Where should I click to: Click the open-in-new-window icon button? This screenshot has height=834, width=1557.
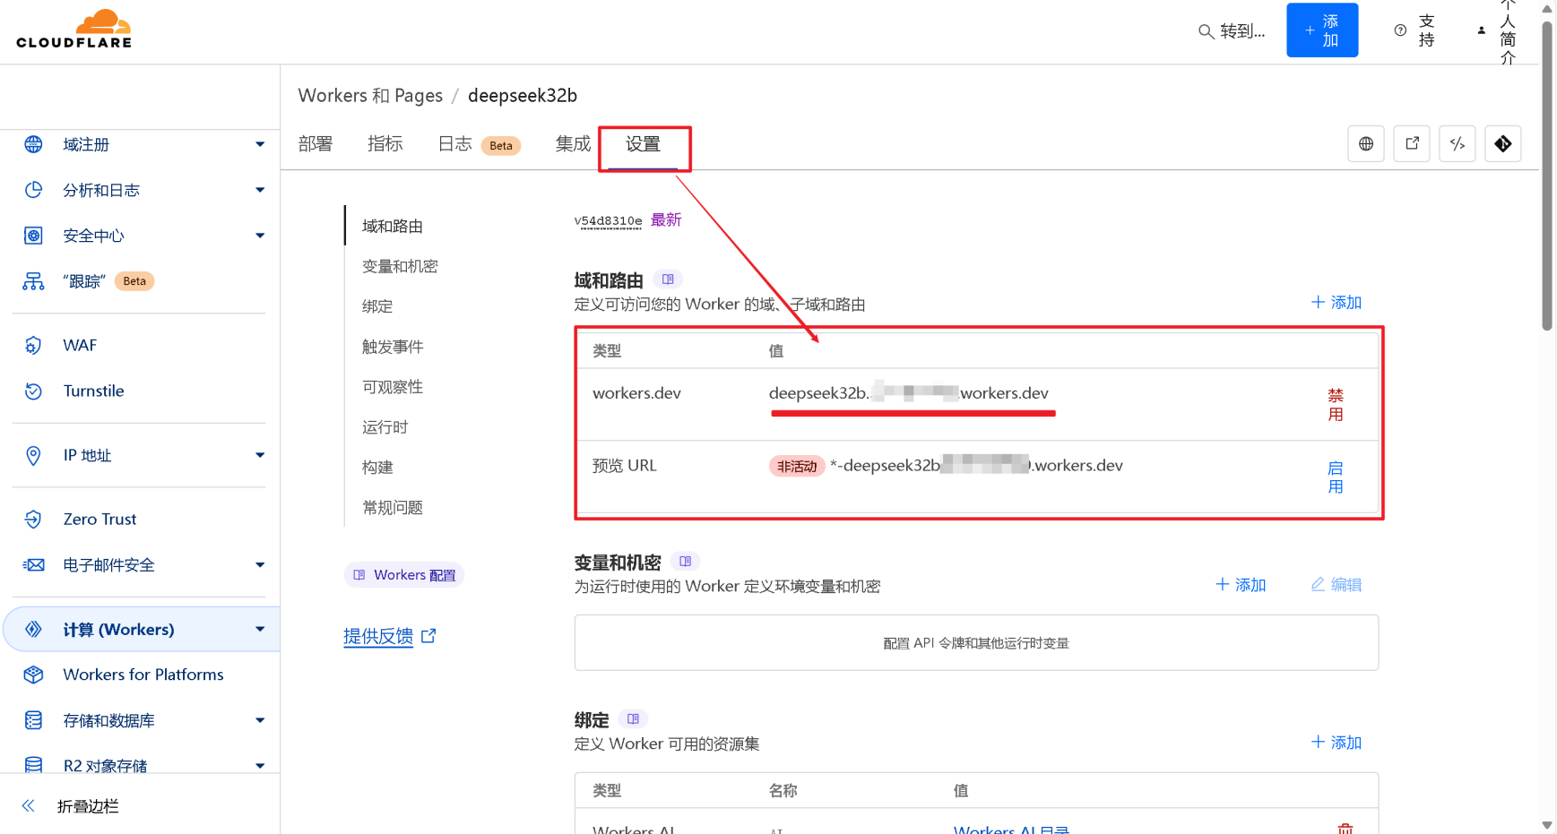[x=1412, y=144]
